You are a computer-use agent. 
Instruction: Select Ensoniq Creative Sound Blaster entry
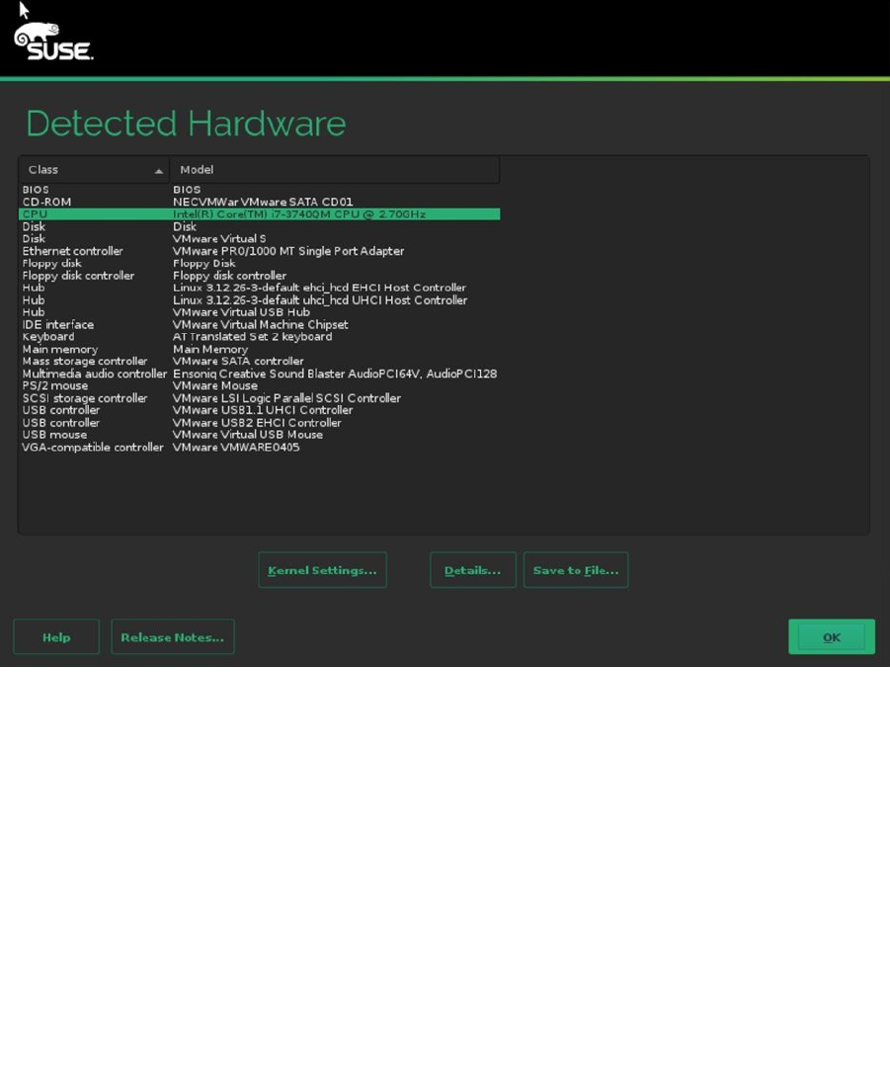click(x=335, y=374)
